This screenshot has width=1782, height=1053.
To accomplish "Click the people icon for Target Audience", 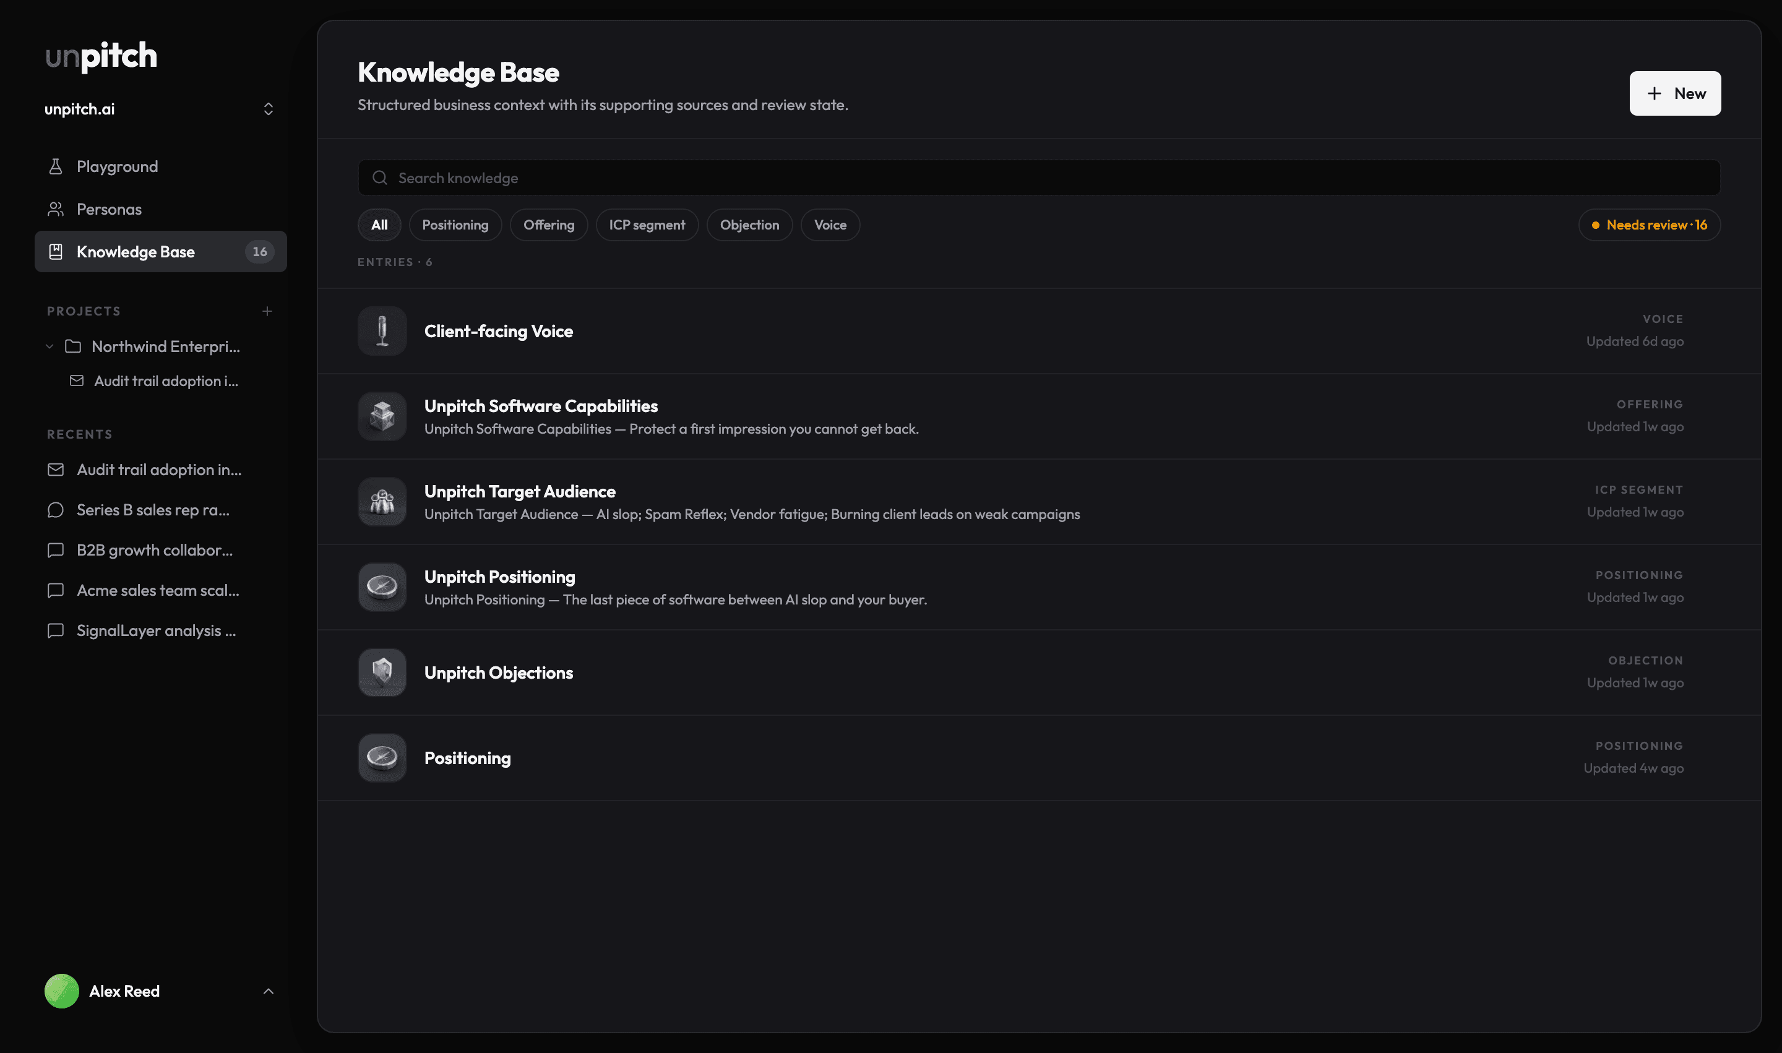I will tap(382, 501).
